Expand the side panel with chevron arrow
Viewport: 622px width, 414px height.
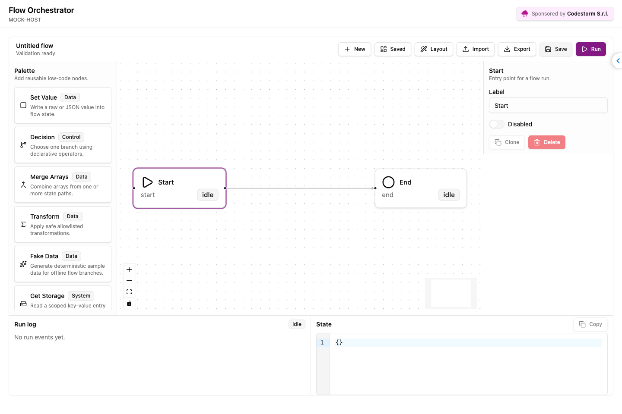coord(618,61)
